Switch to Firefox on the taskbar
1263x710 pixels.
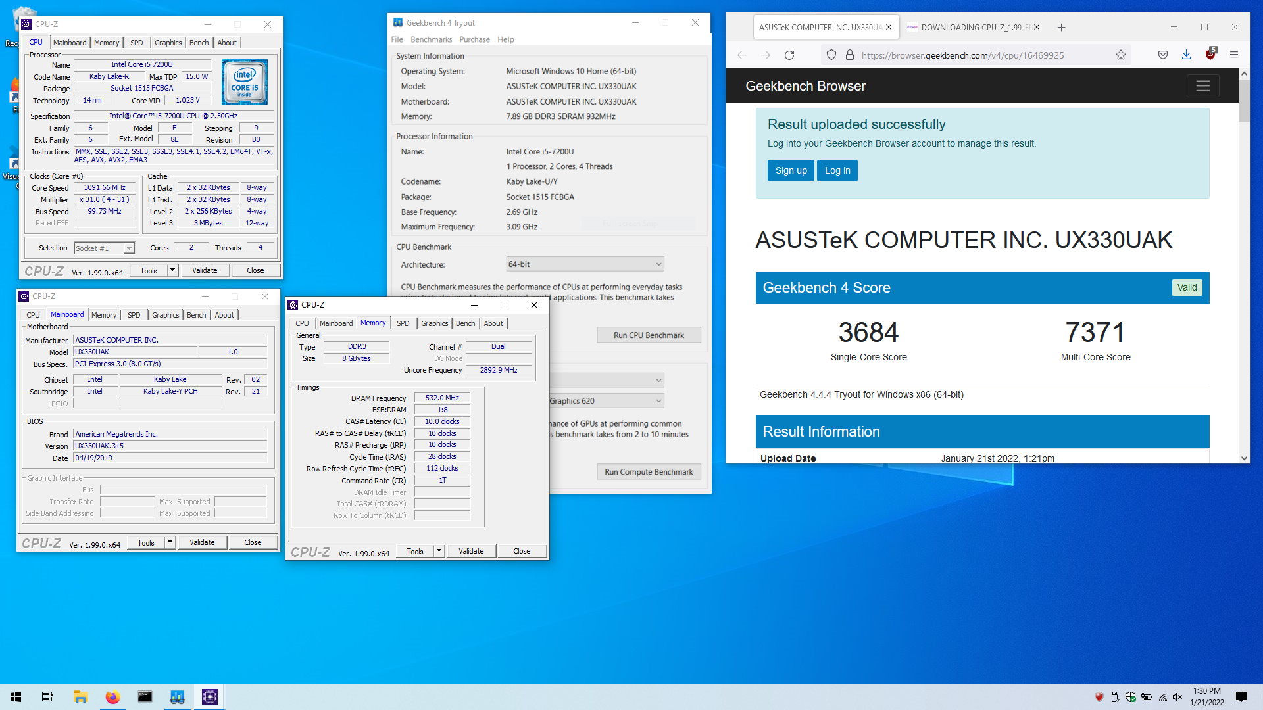pos(112,697)
